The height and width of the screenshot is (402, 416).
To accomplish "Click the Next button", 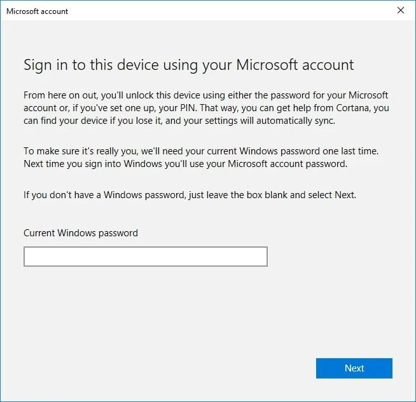I will click(x=354, y=368).
